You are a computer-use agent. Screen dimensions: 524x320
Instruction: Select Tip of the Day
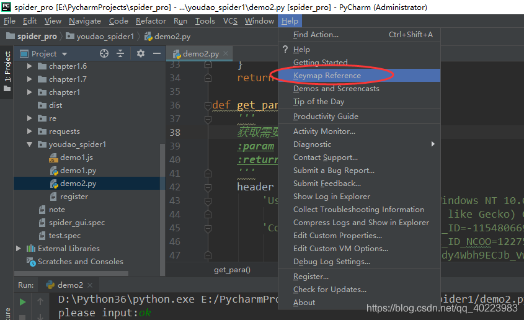(359, 102)
